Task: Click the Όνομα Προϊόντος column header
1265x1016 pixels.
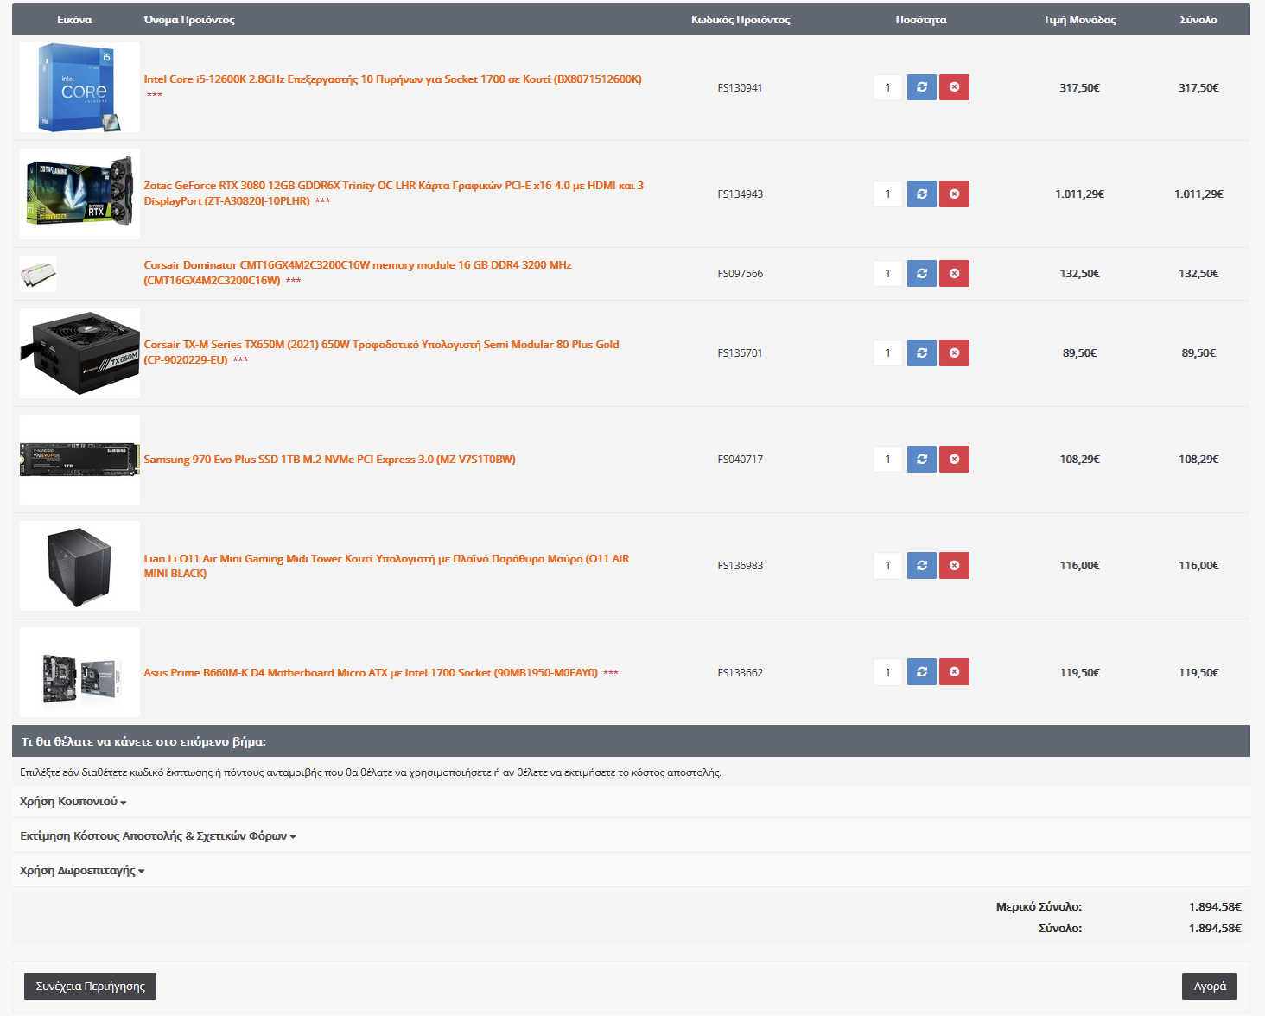Action: [189, 19]
